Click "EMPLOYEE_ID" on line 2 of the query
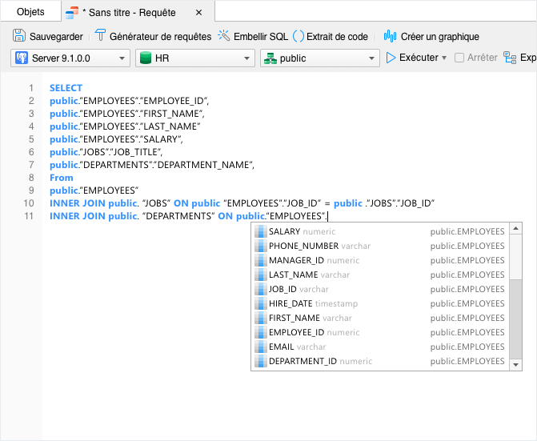Image resolution: width=537 pixels, height=441 pixels. 174,101
